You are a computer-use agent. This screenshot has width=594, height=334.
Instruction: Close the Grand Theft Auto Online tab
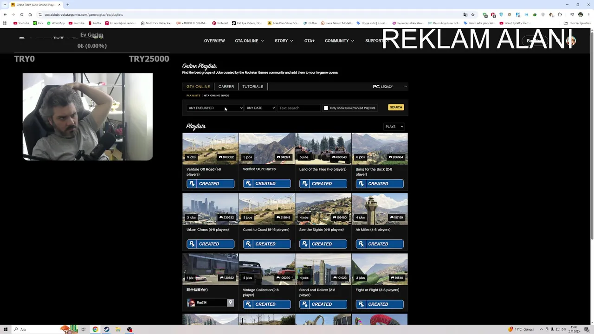coord(59,5)
